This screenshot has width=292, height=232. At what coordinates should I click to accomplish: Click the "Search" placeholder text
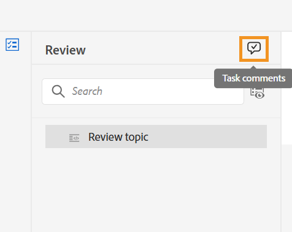coord(87,91)
